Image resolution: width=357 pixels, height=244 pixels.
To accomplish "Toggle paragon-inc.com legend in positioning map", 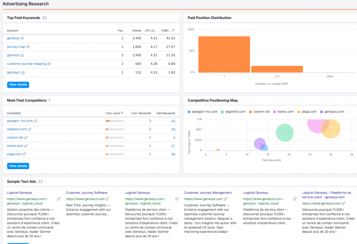I will [202, 112].
